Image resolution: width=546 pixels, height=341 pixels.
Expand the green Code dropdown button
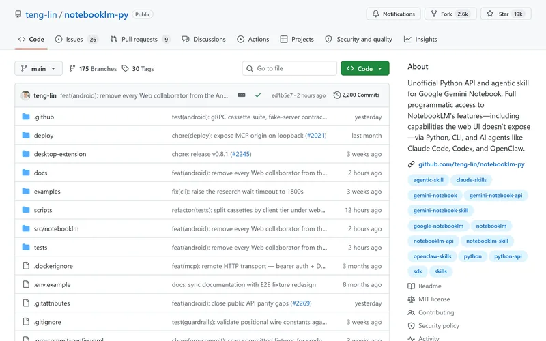pos(365,69)
